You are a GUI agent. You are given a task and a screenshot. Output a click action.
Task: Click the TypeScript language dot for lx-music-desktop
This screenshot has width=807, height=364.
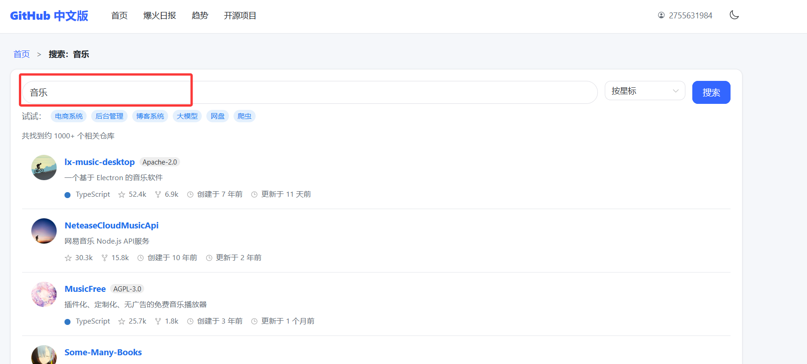pos(68,195)
